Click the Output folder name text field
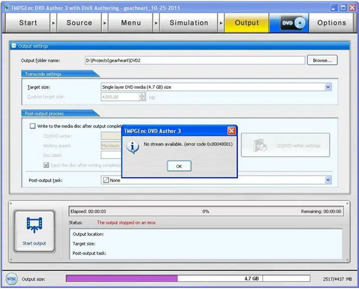359x289 pixels. tap(195, 61)
